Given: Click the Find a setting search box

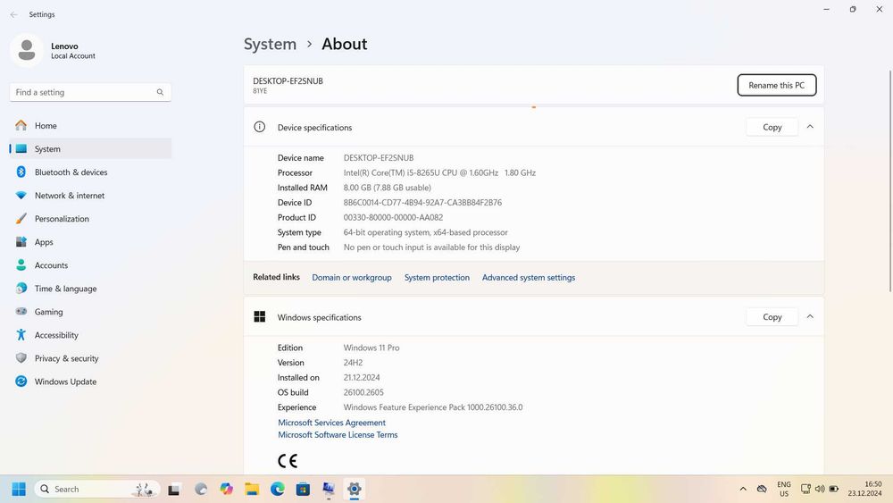Looking at the screenshot, I should [90, 92].
